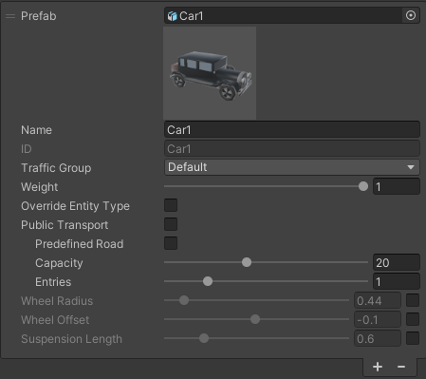Edit the Weight value field
The height and width of the screenshot is (379, 426).
(x=397, y=186)
